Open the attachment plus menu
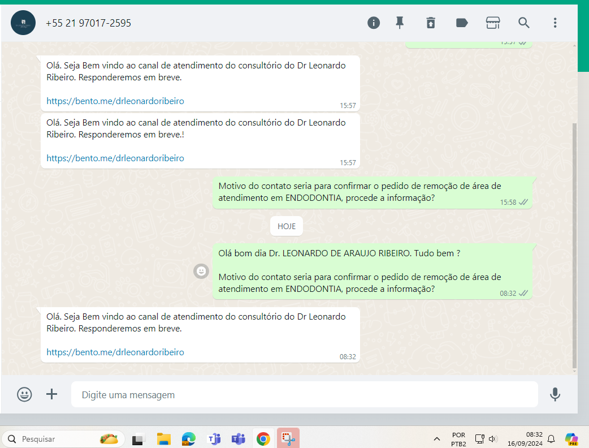 (52, 394)
